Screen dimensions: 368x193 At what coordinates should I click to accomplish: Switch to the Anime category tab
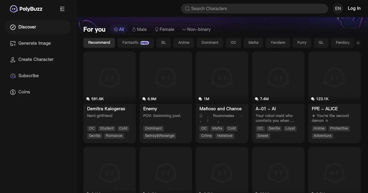coord(184,43)
